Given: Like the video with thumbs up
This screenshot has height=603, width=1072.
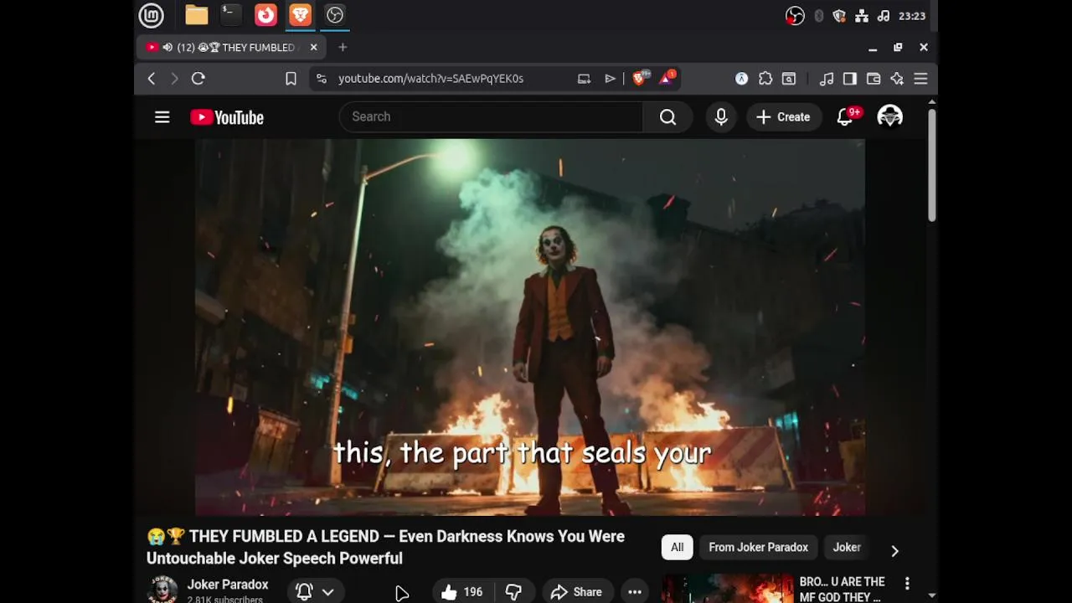Looking at the screenshot, I should coord(461,592).
